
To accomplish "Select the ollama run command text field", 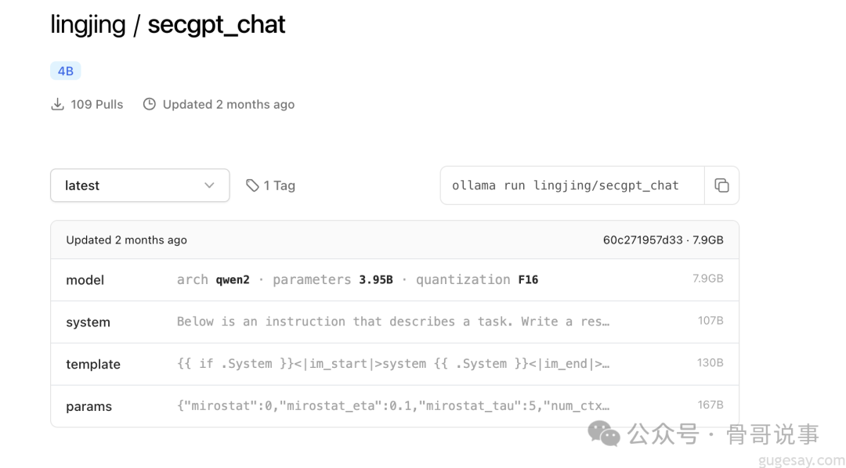I will (573, 185).
